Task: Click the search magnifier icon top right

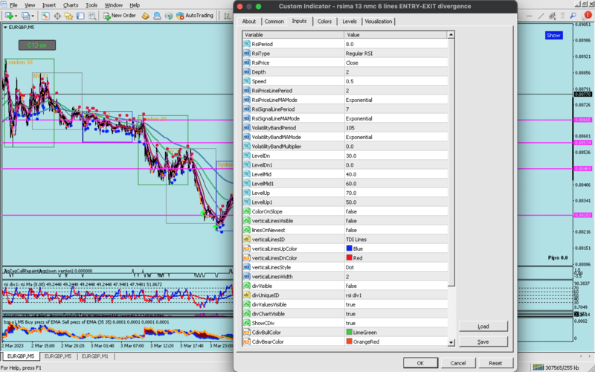Action: (x=573, y=16)
